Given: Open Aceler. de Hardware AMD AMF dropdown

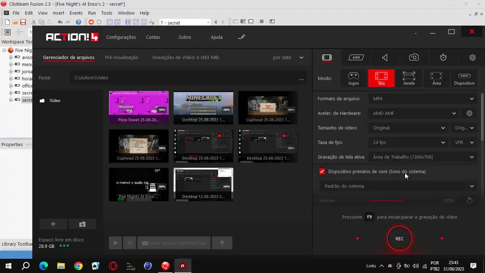Looking at the screenshot, I should coord(414,113).
